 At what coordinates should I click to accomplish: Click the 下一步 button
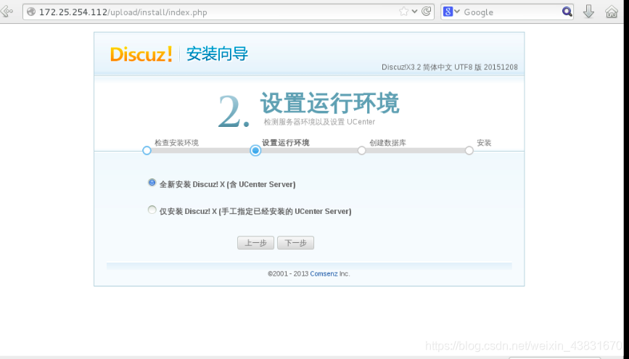pyautogui.click(x=296, y=243)
